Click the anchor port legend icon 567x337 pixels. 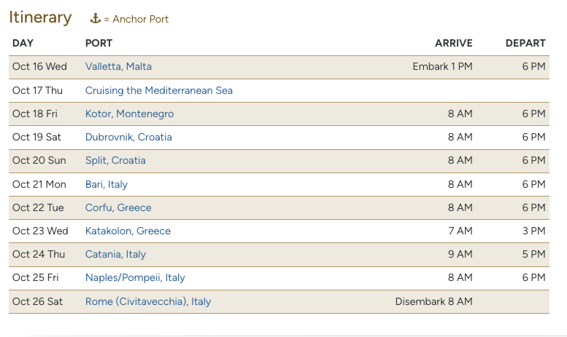(x=96, y=18)
